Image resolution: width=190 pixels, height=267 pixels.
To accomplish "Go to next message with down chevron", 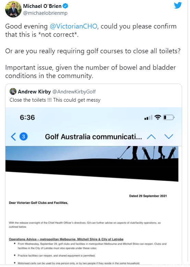I will (x=169, y=136).
